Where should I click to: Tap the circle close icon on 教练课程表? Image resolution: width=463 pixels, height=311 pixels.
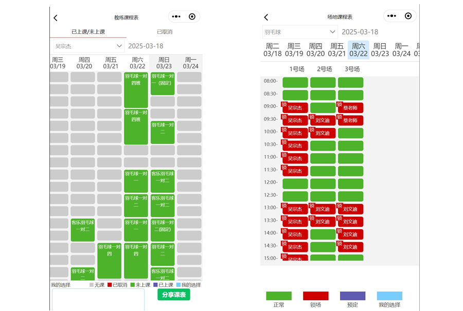pos(192,16)
